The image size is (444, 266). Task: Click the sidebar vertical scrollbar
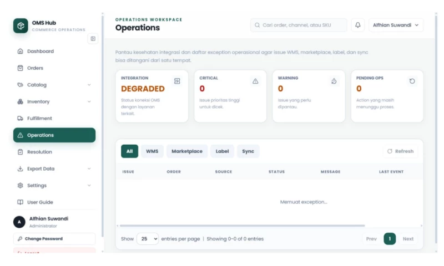(x=103, y=126)
